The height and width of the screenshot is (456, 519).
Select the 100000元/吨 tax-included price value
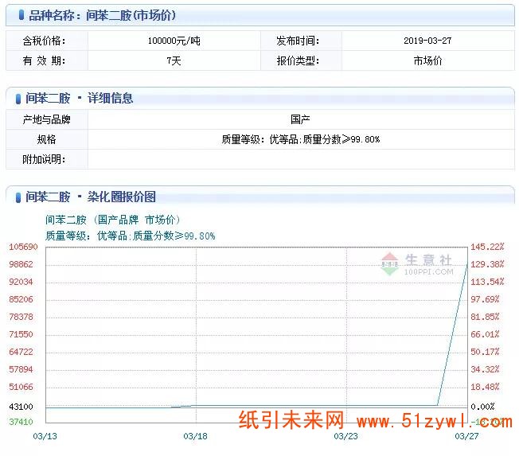[174, 41]
